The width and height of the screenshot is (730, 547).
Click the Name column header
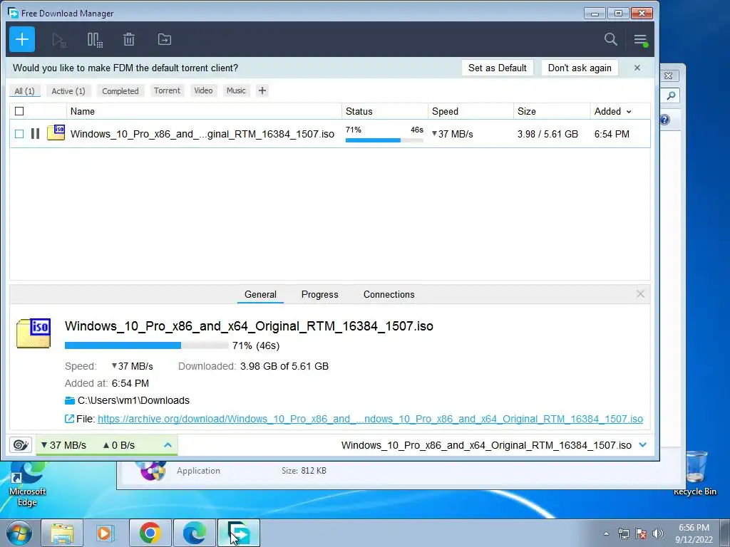point(203,111)
